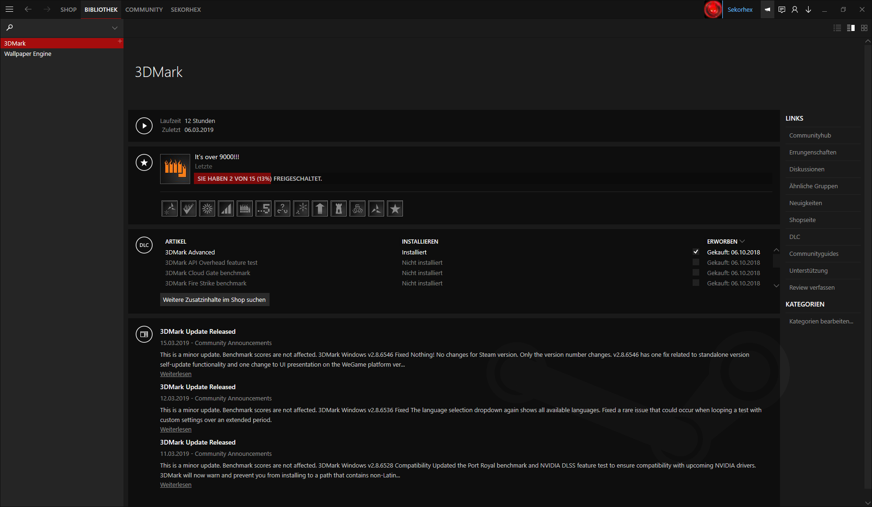The image size is (872, 507).
Task: Select the up arrow achievement icon
Action: coord(320,208)
